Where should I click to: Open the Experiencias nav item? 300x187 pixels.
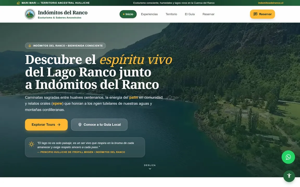pyautogui.click(x=149, y=14)
